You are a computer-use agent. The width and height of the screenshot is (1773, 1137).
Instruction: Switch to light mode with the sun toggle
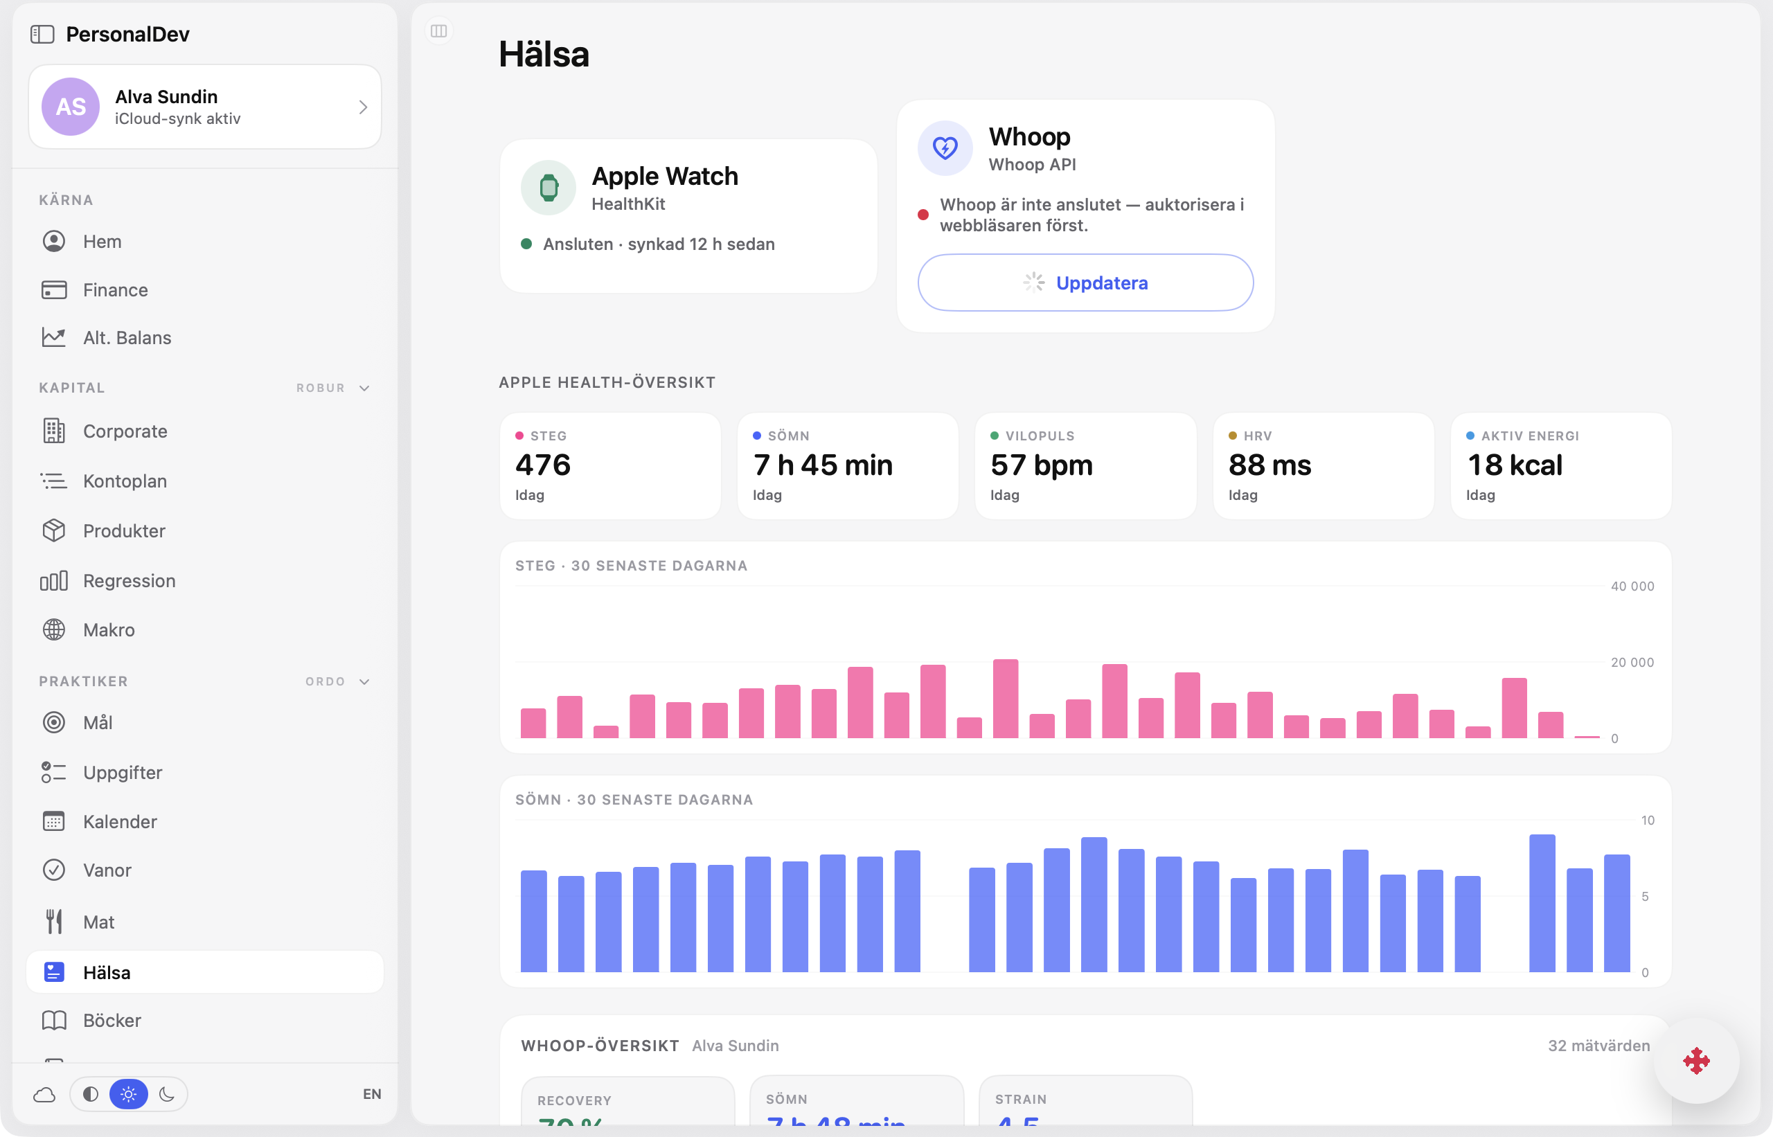[129, 1094]
